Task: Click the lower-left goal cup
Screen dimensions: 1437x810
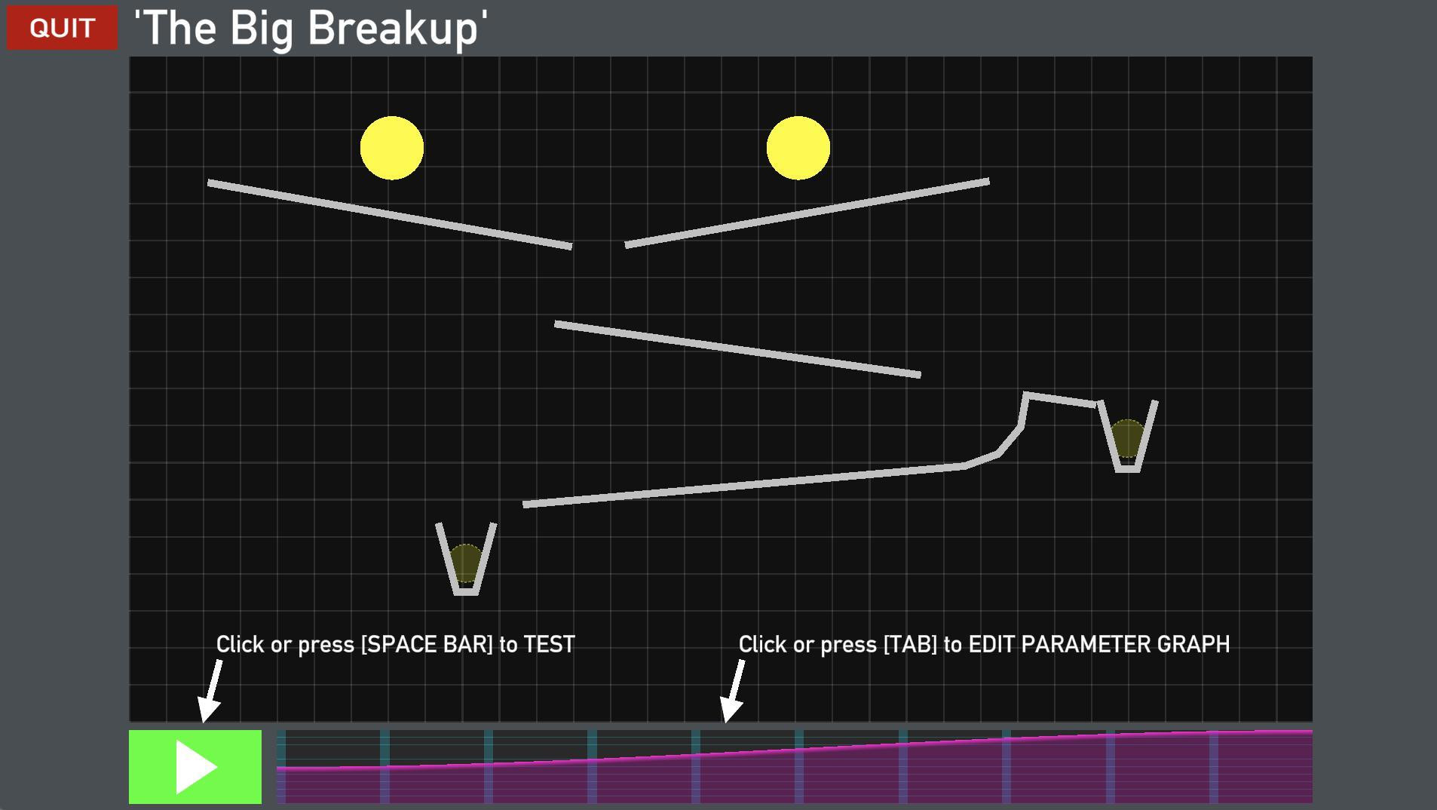Action: [466, 559]
